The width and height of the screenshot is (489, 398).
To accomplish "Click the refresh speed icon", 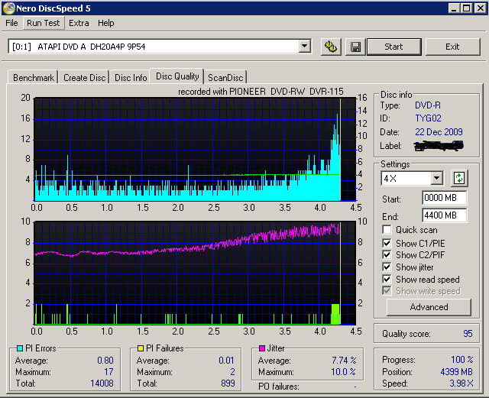I will (458, 178).
